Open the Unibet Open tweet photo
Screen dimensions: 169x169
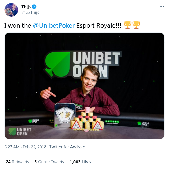click(x=84, y=86)
